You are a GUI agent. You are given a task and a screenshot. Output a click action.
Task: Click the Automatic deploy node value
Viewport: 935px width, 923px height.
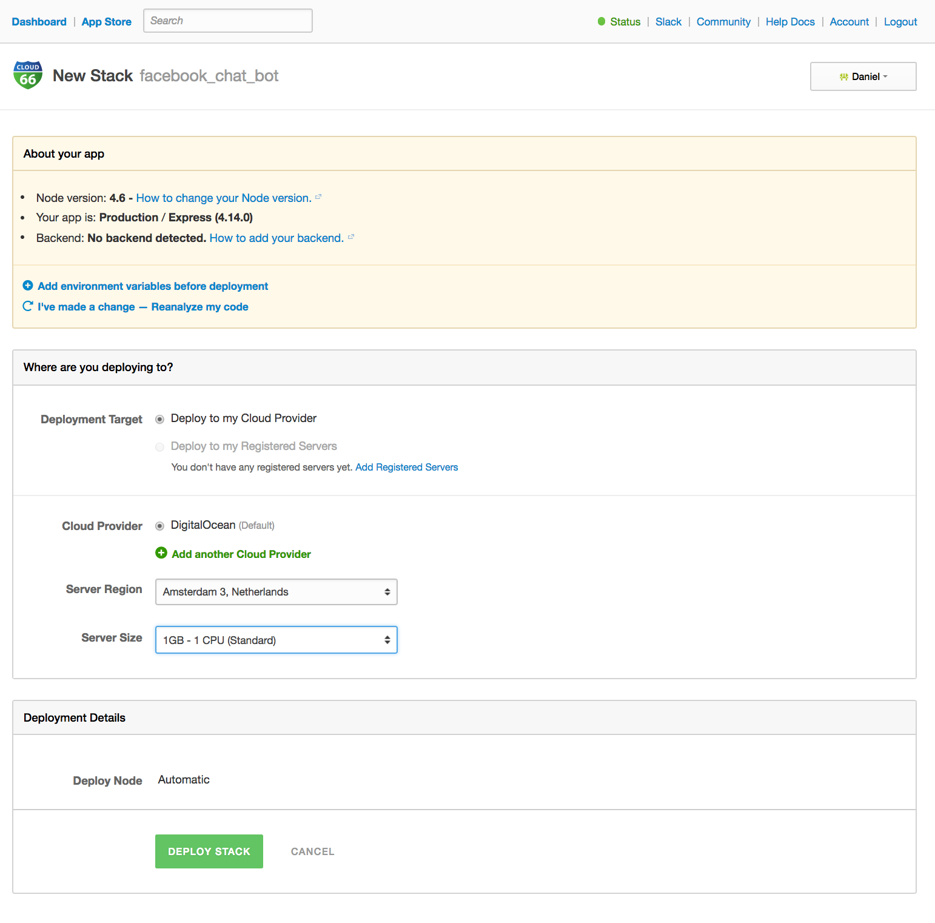tap(184, 780)
